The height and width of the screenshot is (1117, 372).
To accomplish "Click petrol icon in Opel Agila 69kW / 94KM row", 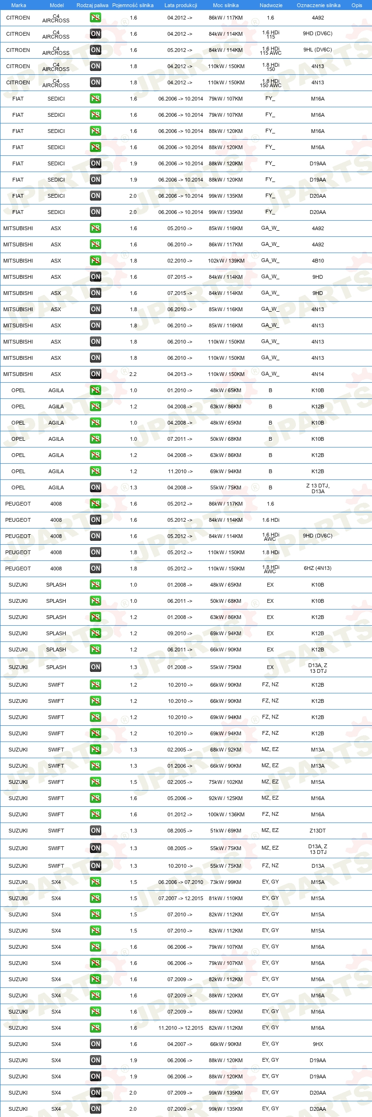I will [x=96, y=471].
